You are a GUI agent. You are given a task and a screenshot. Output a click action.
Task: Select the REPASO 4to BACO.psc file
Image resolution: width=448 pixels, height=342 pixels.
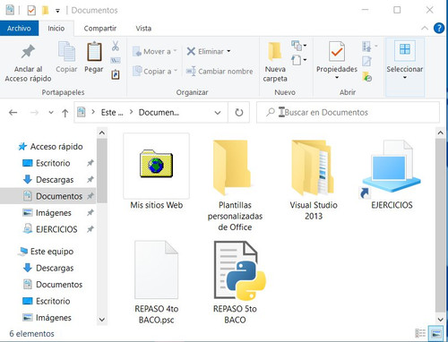[157, 282]
